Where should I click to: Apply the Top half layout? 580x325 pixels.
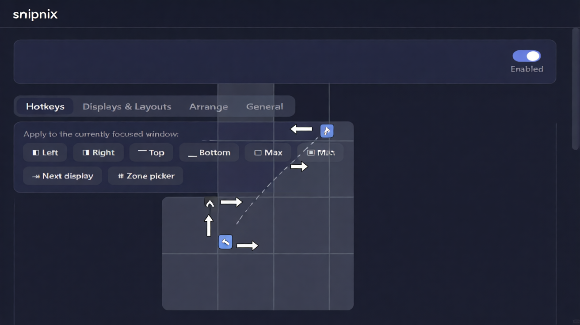151,152
